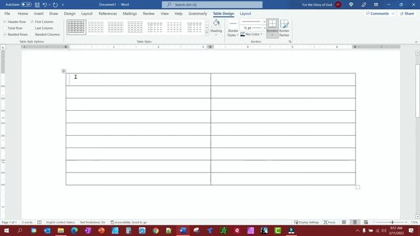Open File Explorer from the taskbar
This screenshot has width=420, height=236.
tap(61, 230)
